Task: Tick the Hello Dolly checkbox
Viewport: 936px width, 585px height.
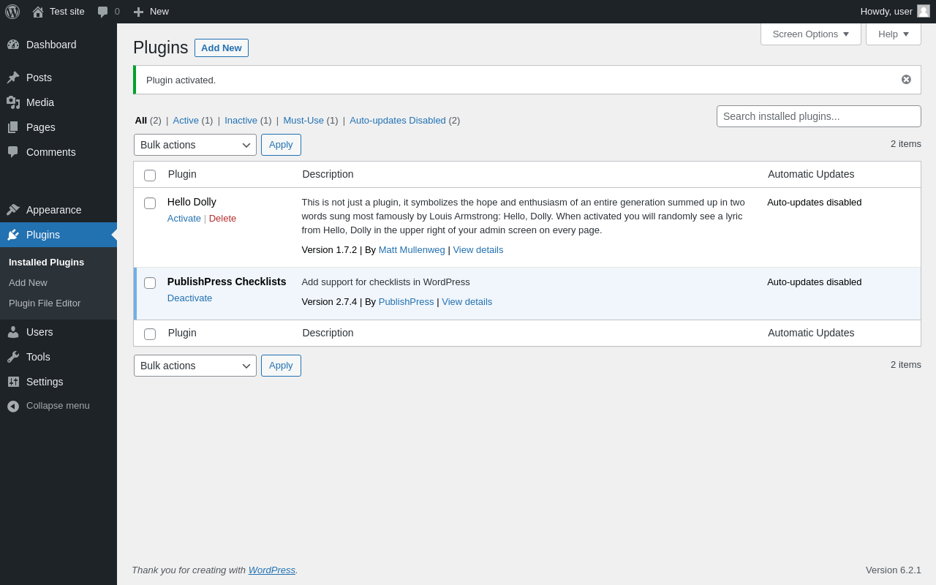Action: tap(150, 203)
